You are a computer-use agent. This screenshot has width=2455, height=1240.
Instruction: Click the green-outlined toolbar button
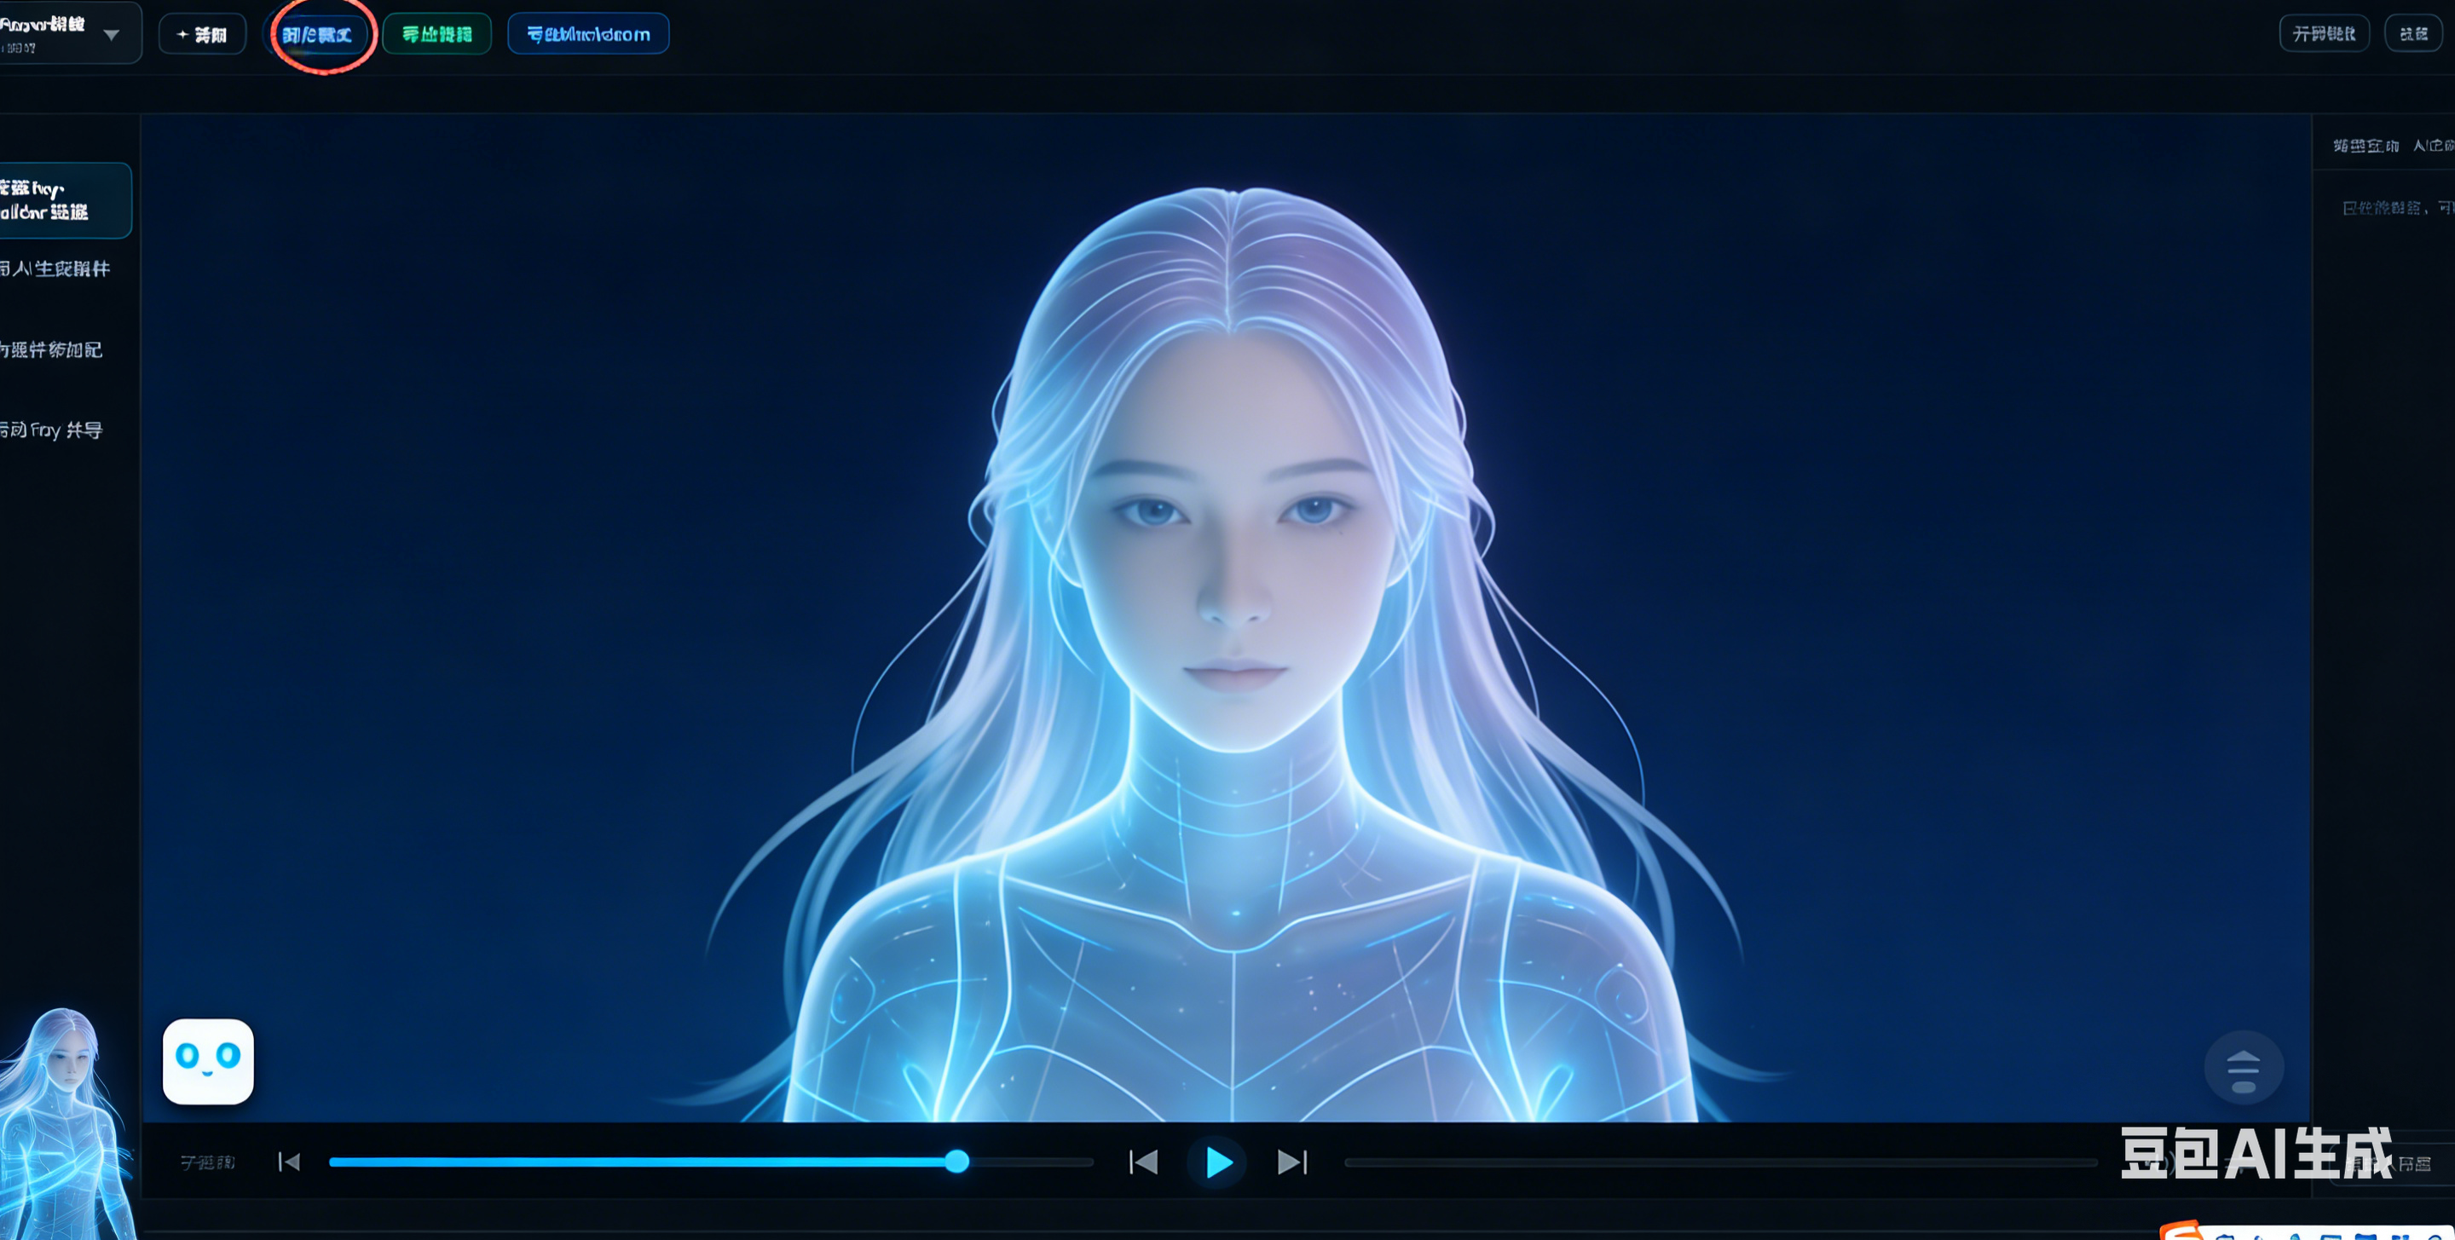[436, 34]
